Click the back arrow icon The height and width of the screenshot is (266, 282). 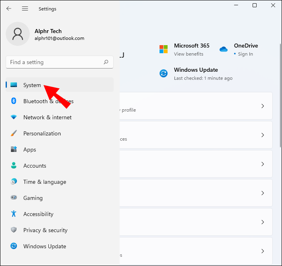pyautogui.click(x=9, y=8)
